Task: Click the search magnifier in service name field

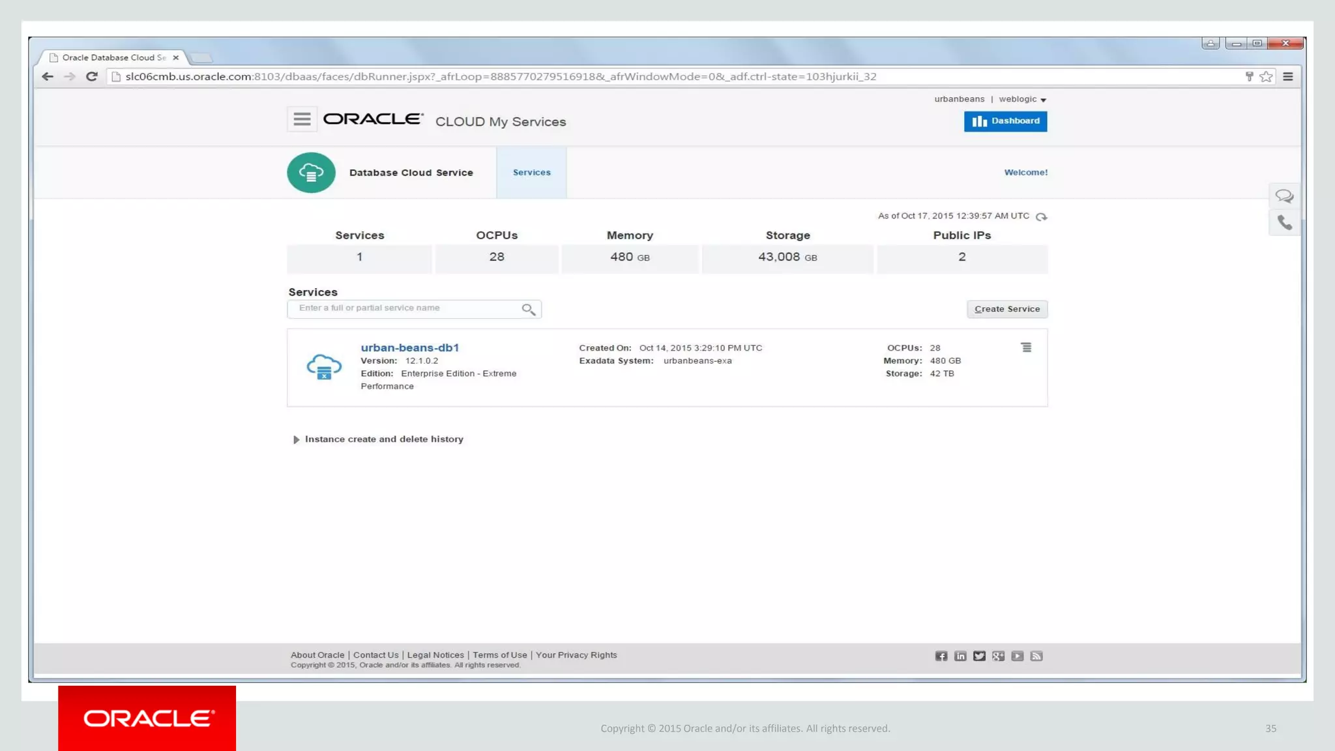Action: click(528, 310)
